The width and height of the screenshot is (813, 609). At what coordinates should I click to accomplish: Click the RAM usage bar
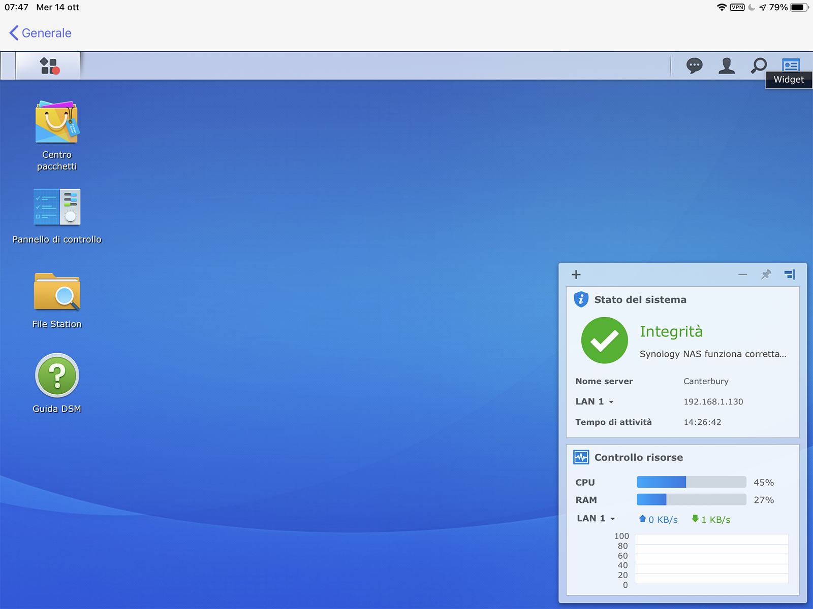tap(691, 500)
